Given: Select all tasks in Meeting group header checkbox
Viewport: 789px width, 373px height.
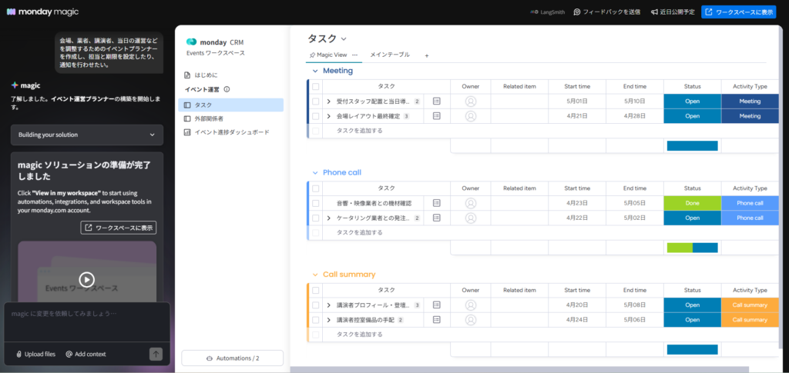Looking at the screenshot, I should coord(315,86).
